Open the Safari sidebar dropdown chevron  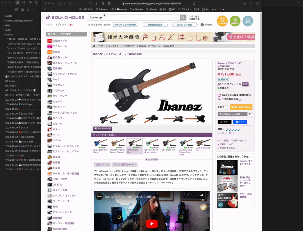click(x=64, y=3)
